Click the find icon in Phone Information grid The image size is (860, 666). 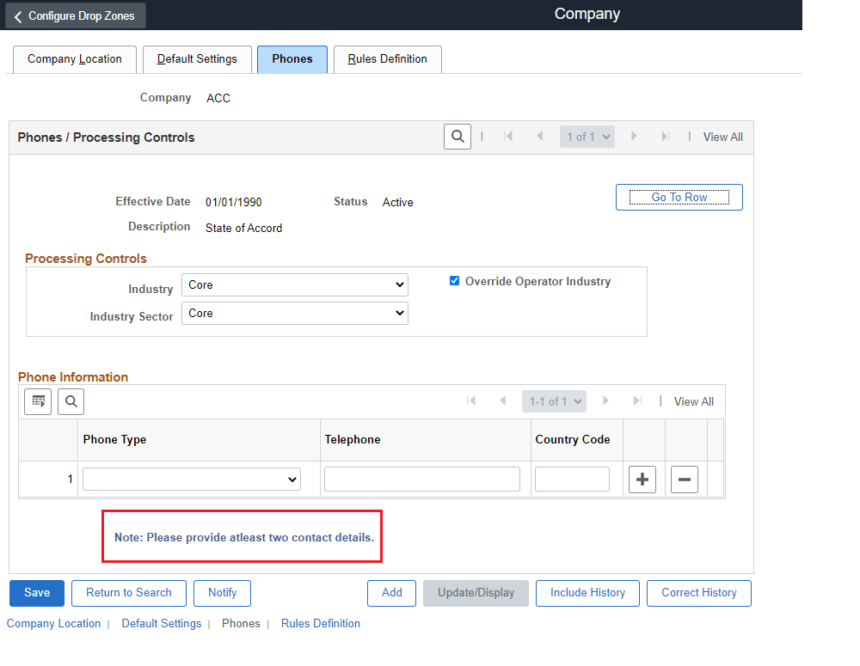(71, 402)
